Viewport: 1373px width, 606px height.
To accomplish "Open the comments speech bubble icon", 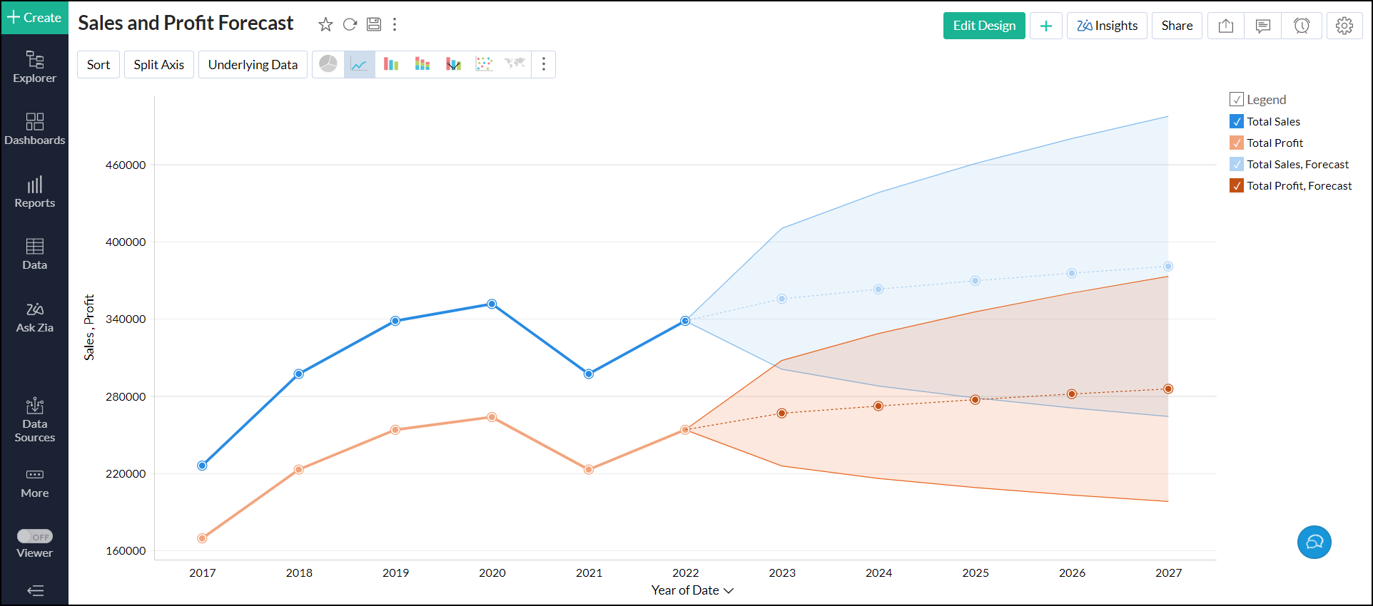I will pyautogui.click(x=1263, y=26).
